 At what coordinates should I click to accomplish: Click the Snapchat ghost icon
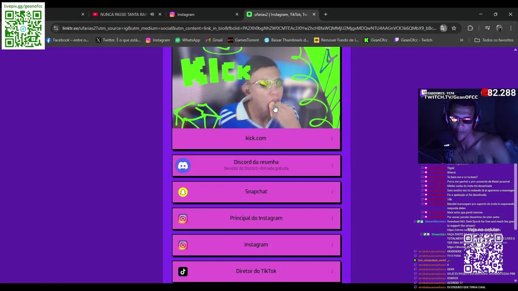tap(183, 192)
